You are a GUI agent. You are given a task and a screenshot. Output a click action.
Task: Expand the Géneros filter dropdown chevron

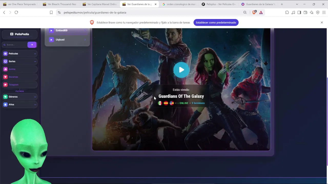pyautogui.click(x=35, y=97)
